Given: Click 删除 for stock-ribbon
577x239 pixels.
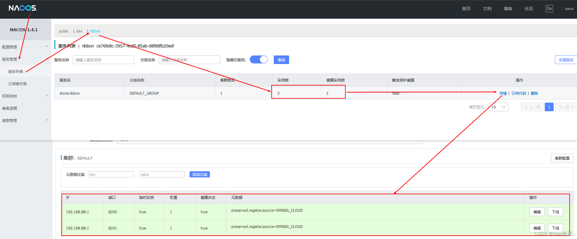Looking at the screenshot, I should [534, 93].
